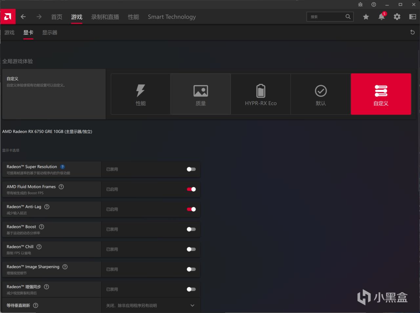Click the 关闭，除非应用程序另有说明 value
This screenshot has height=313, width=420.
point(131,305)
